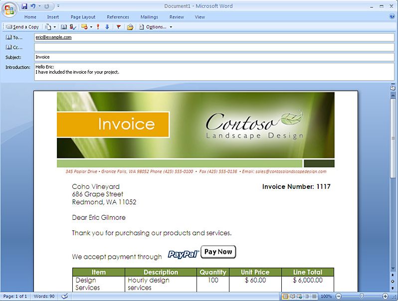Click the Set Permission envelope icon
The width and height of the screenshot is (398, 301).
[84, 27]
